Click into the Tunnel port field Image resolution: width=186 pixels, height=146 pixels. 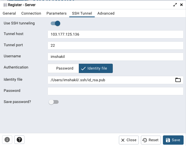point(115,45)
